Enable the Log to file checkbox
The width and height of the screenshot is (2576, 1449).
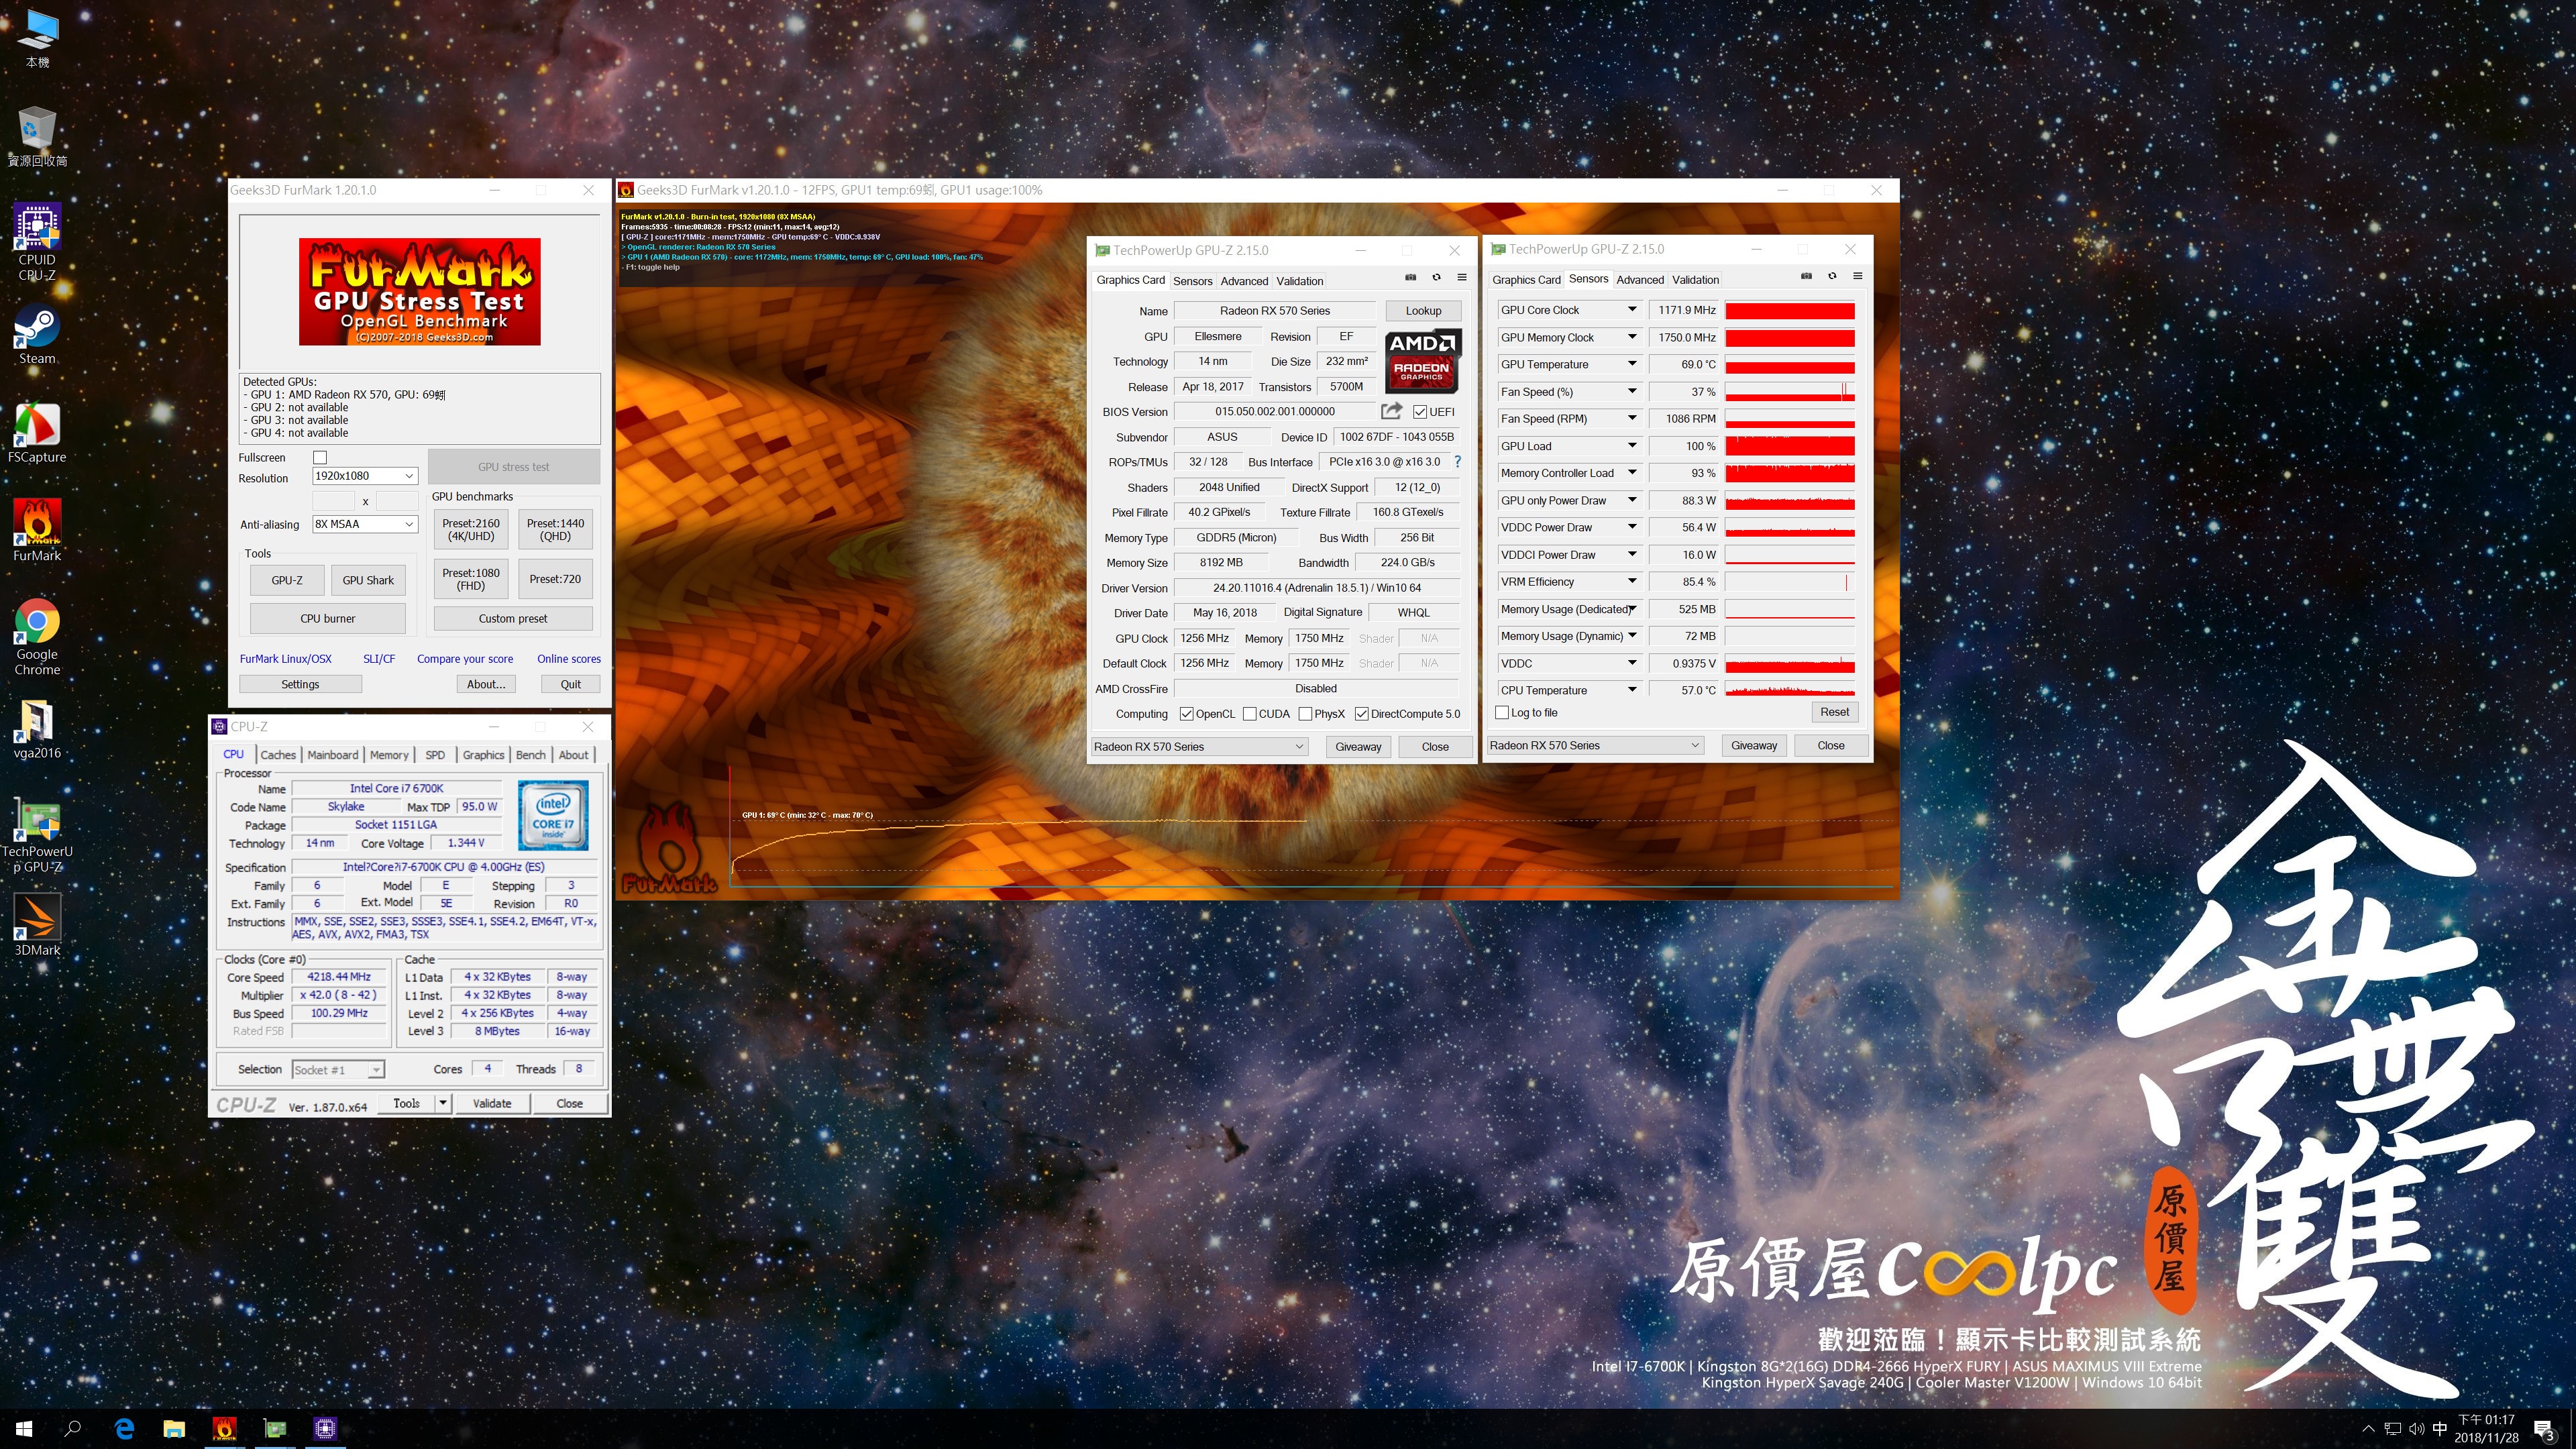[1501, 713]
